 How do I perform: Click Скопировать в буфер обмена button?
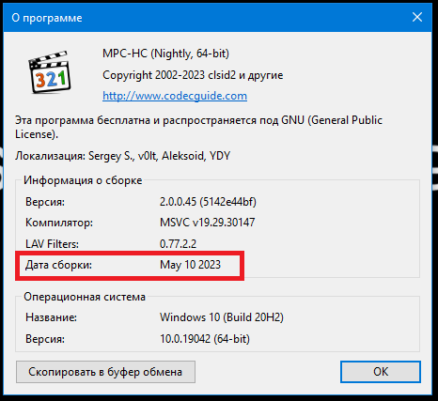click(105, 372)
